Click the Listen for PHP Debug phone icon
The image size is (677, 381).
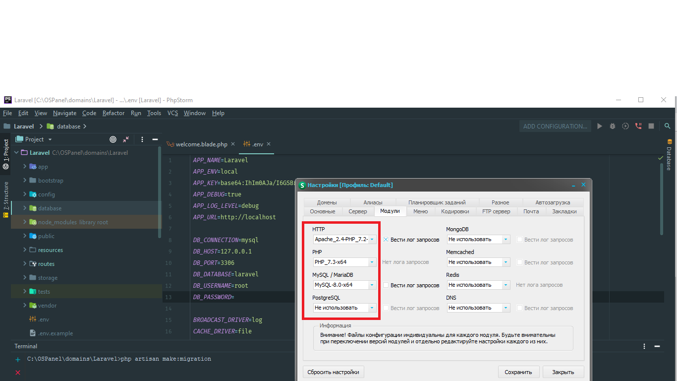pos(638,126)
